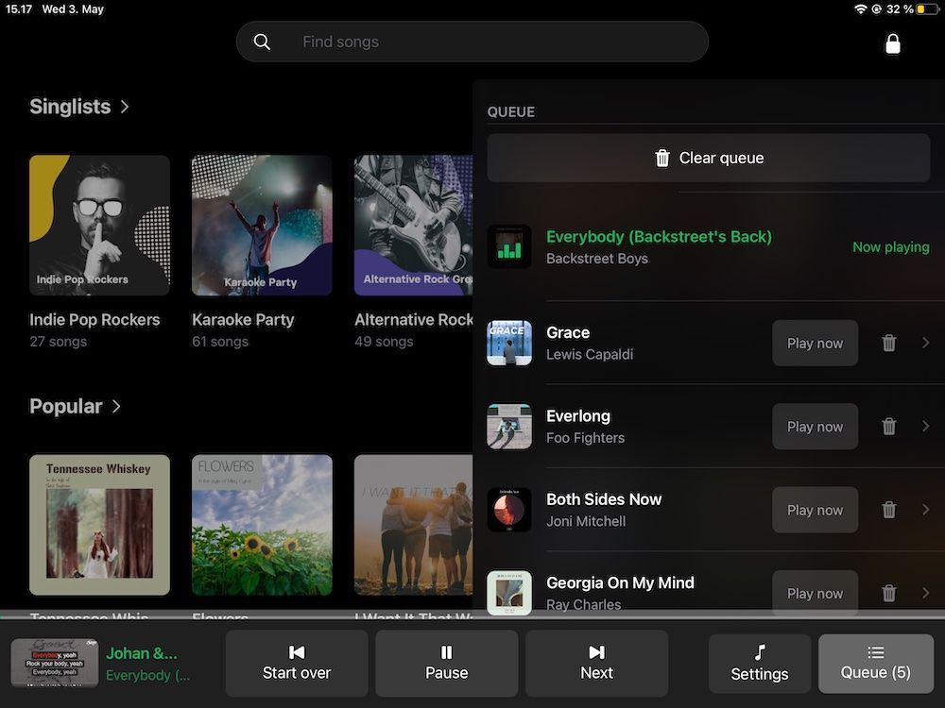Image resolution: width=945 pixels, height=708 pixels.
Task: Expand the Everlong queue item chevron
Action: click(x=926, y=426)
